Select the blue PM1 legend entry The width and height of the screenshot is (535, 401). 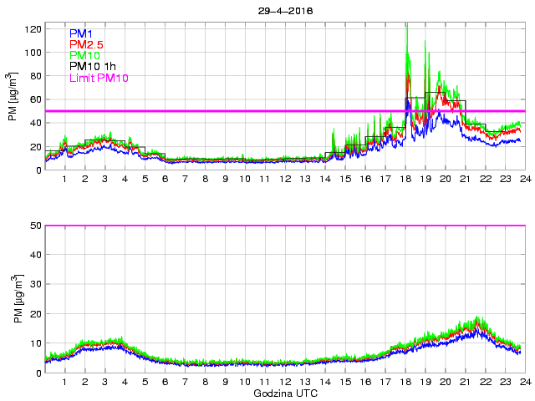82,33
